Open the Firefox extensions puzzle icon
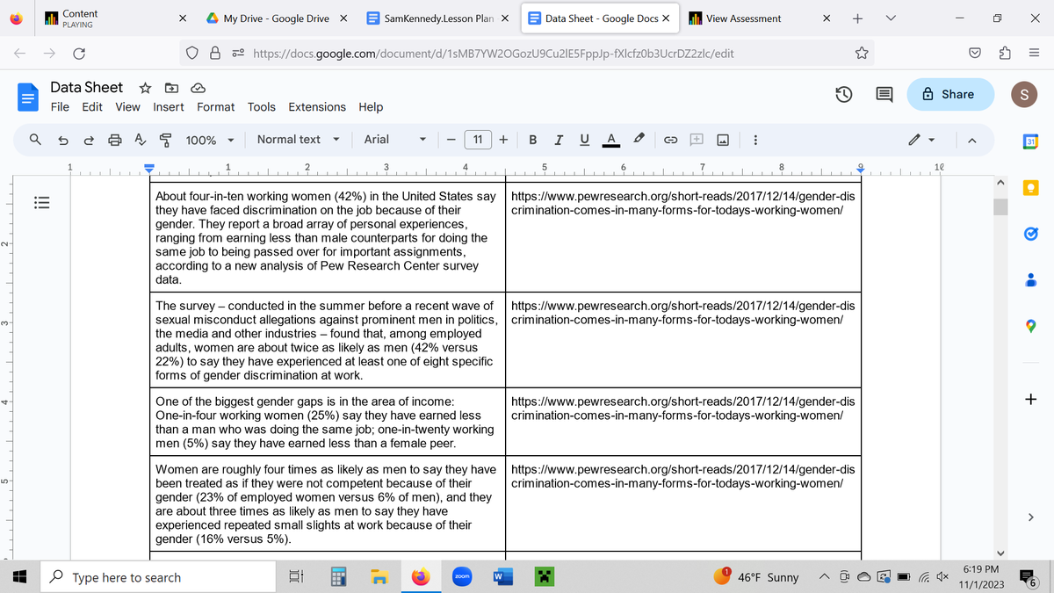Image resolution: width=1054 pixels, height=593 pixels. [x=1006, y=54]
